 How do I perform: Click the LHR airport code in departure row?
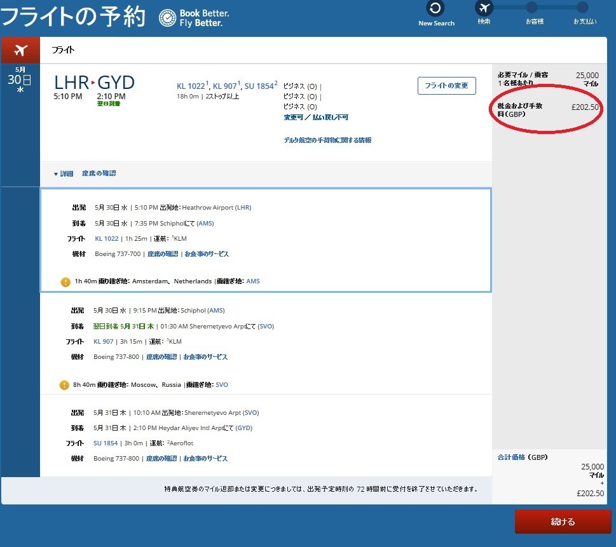[243, 207]
